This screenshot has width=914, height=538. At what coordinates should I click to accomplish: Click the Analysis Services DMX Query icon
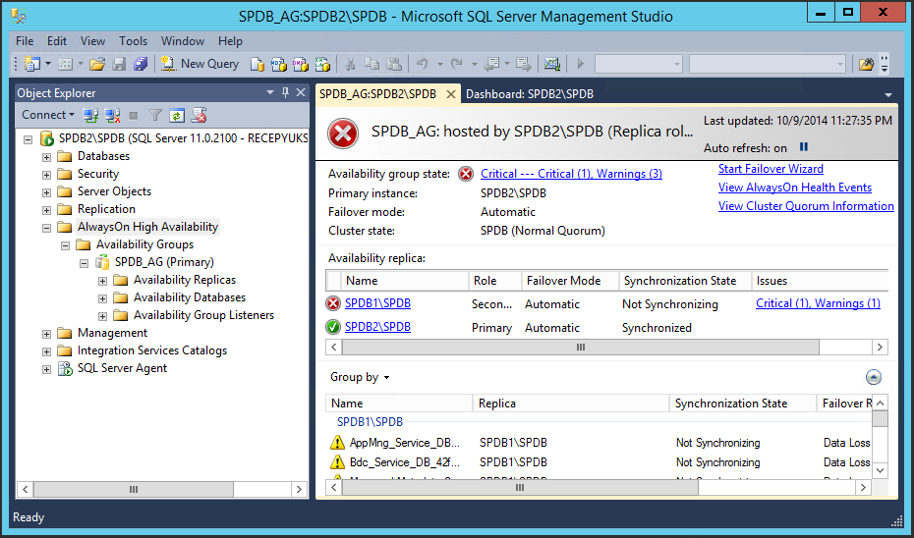pyautogui.click(x=301, y=64)
